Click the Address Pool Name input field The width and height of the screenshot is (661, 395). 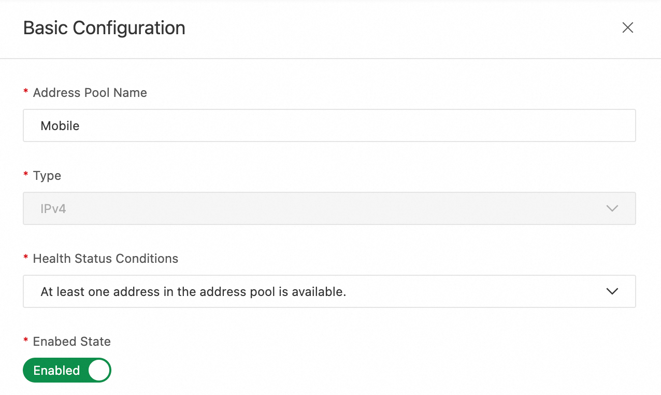pos(329,125)
